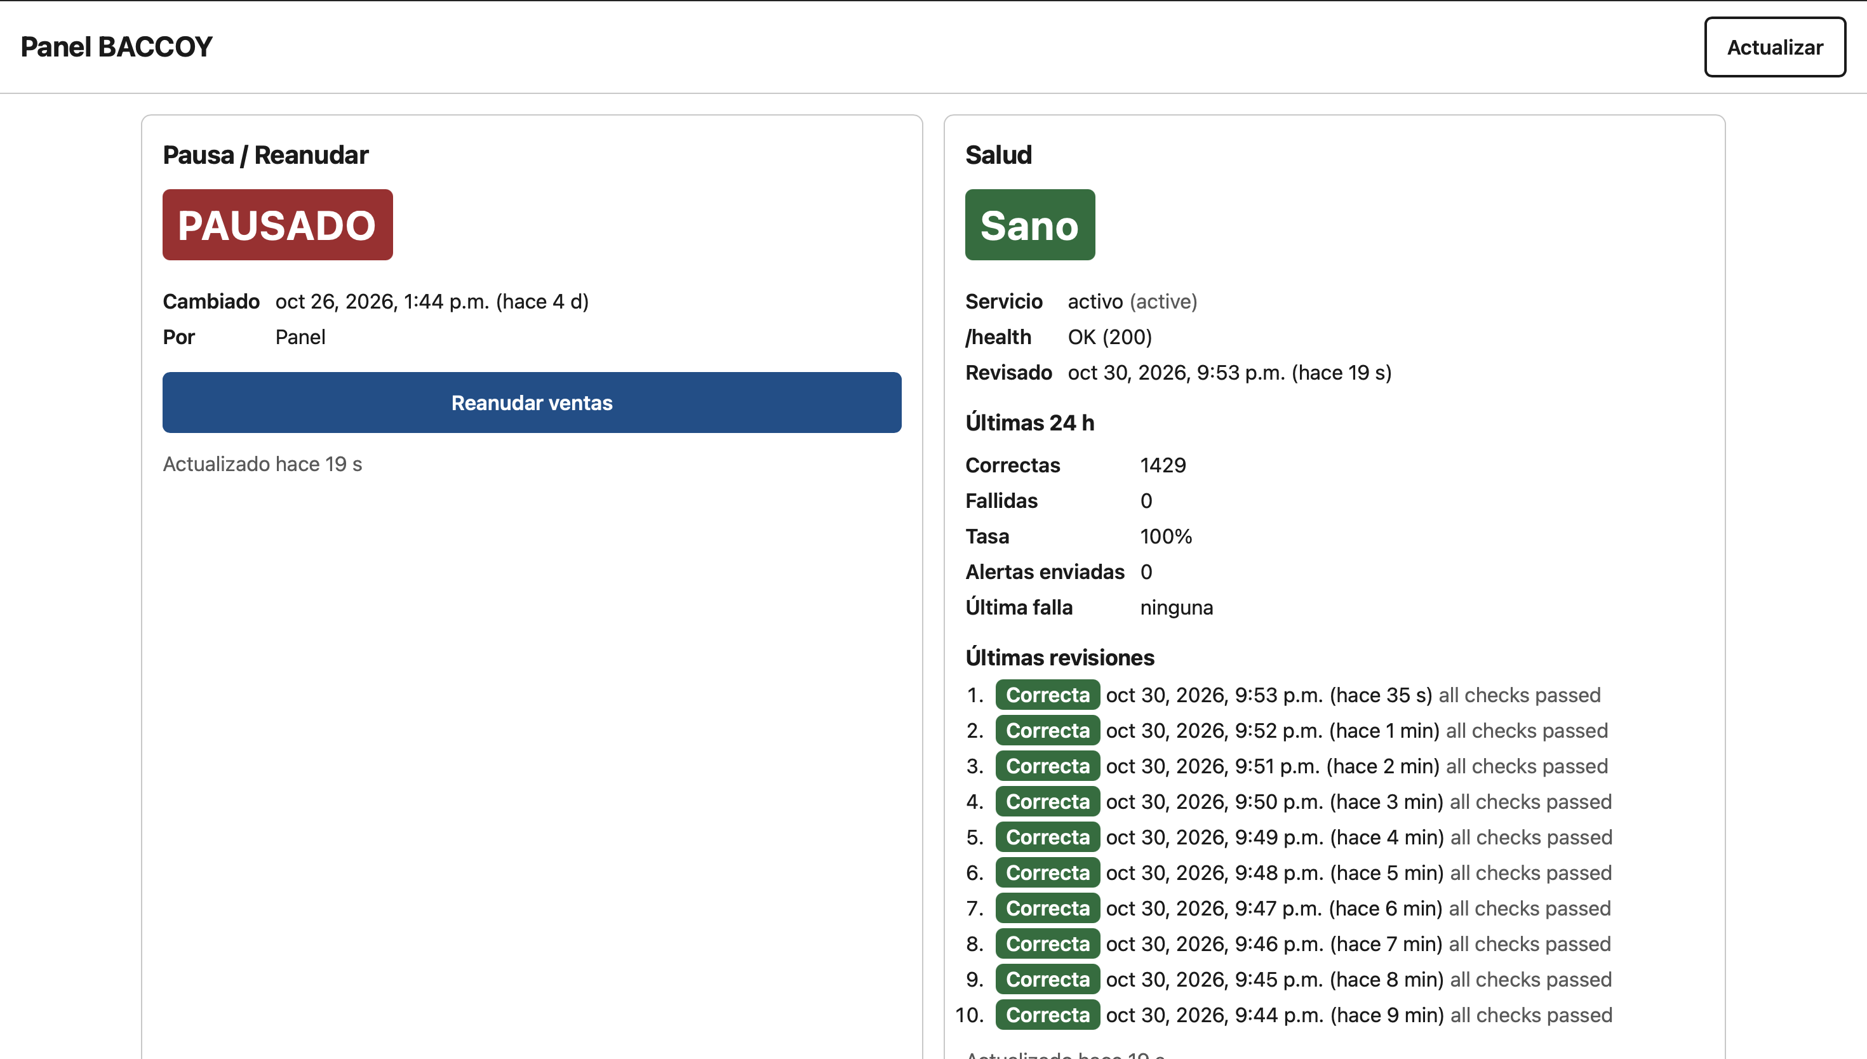Click Correcta badge for 9:51 p.m. check

[1047, 766]
